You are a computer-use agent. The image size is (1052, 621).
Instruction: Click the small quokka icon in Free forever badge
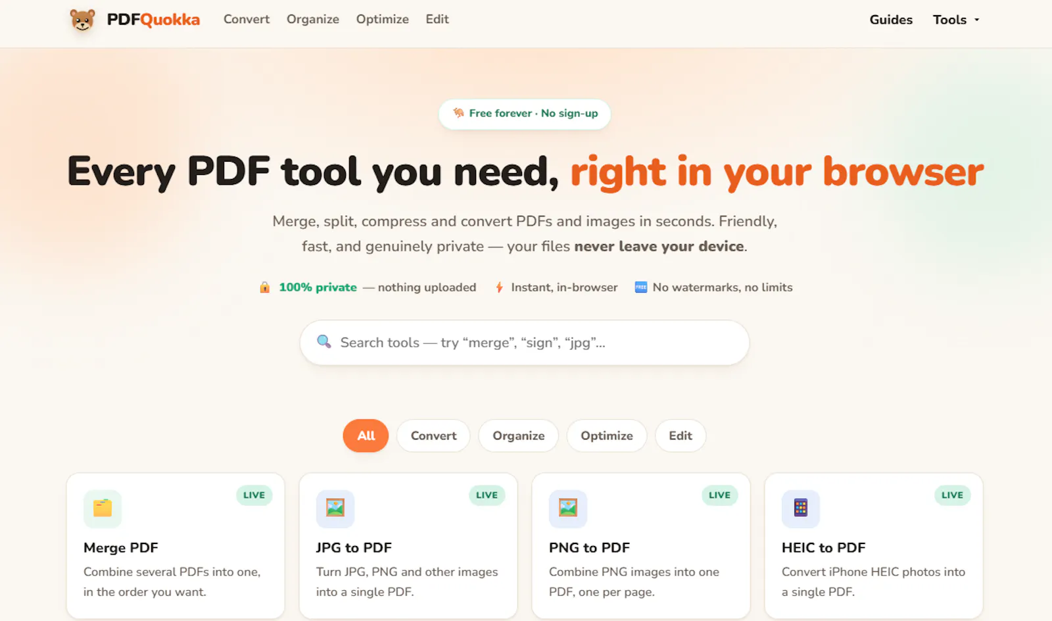(458, 113)
